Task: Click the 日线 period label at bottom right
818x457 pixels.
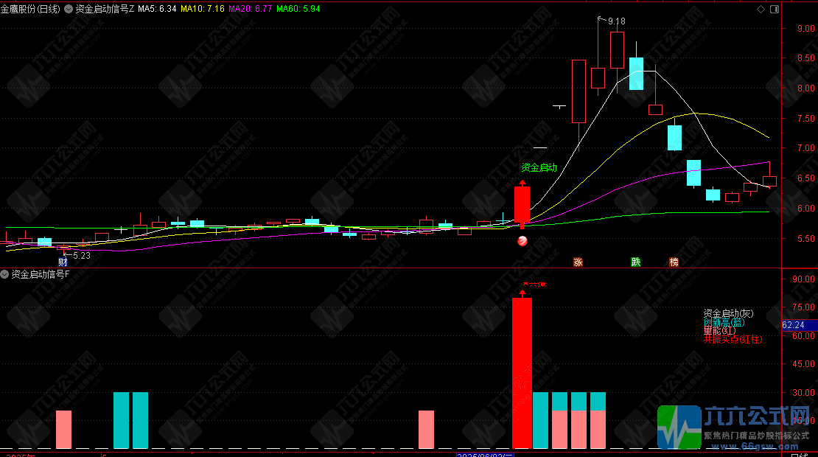Action: pos(800,455)
